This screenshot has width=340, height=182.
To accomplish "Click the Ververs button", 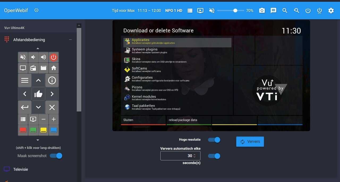I will (250, 141).
